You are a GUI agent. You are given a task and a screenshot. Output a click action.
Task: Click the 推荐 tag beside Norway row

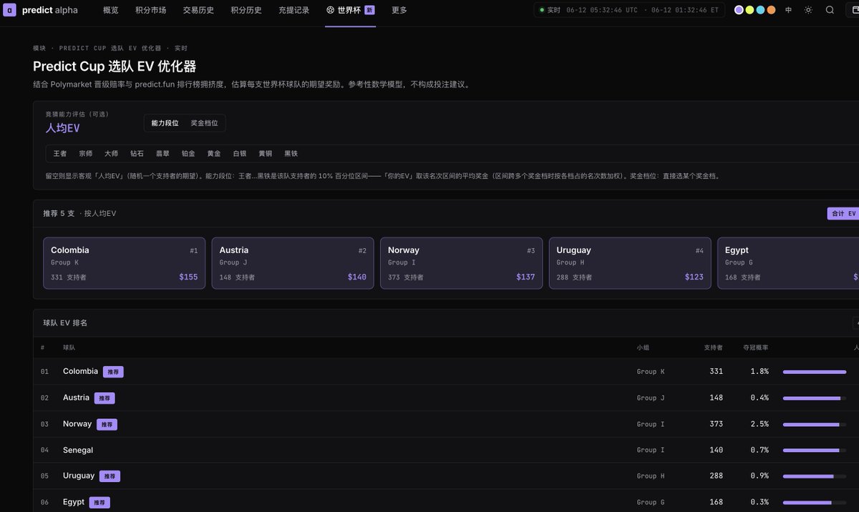[x=107, y=425]
